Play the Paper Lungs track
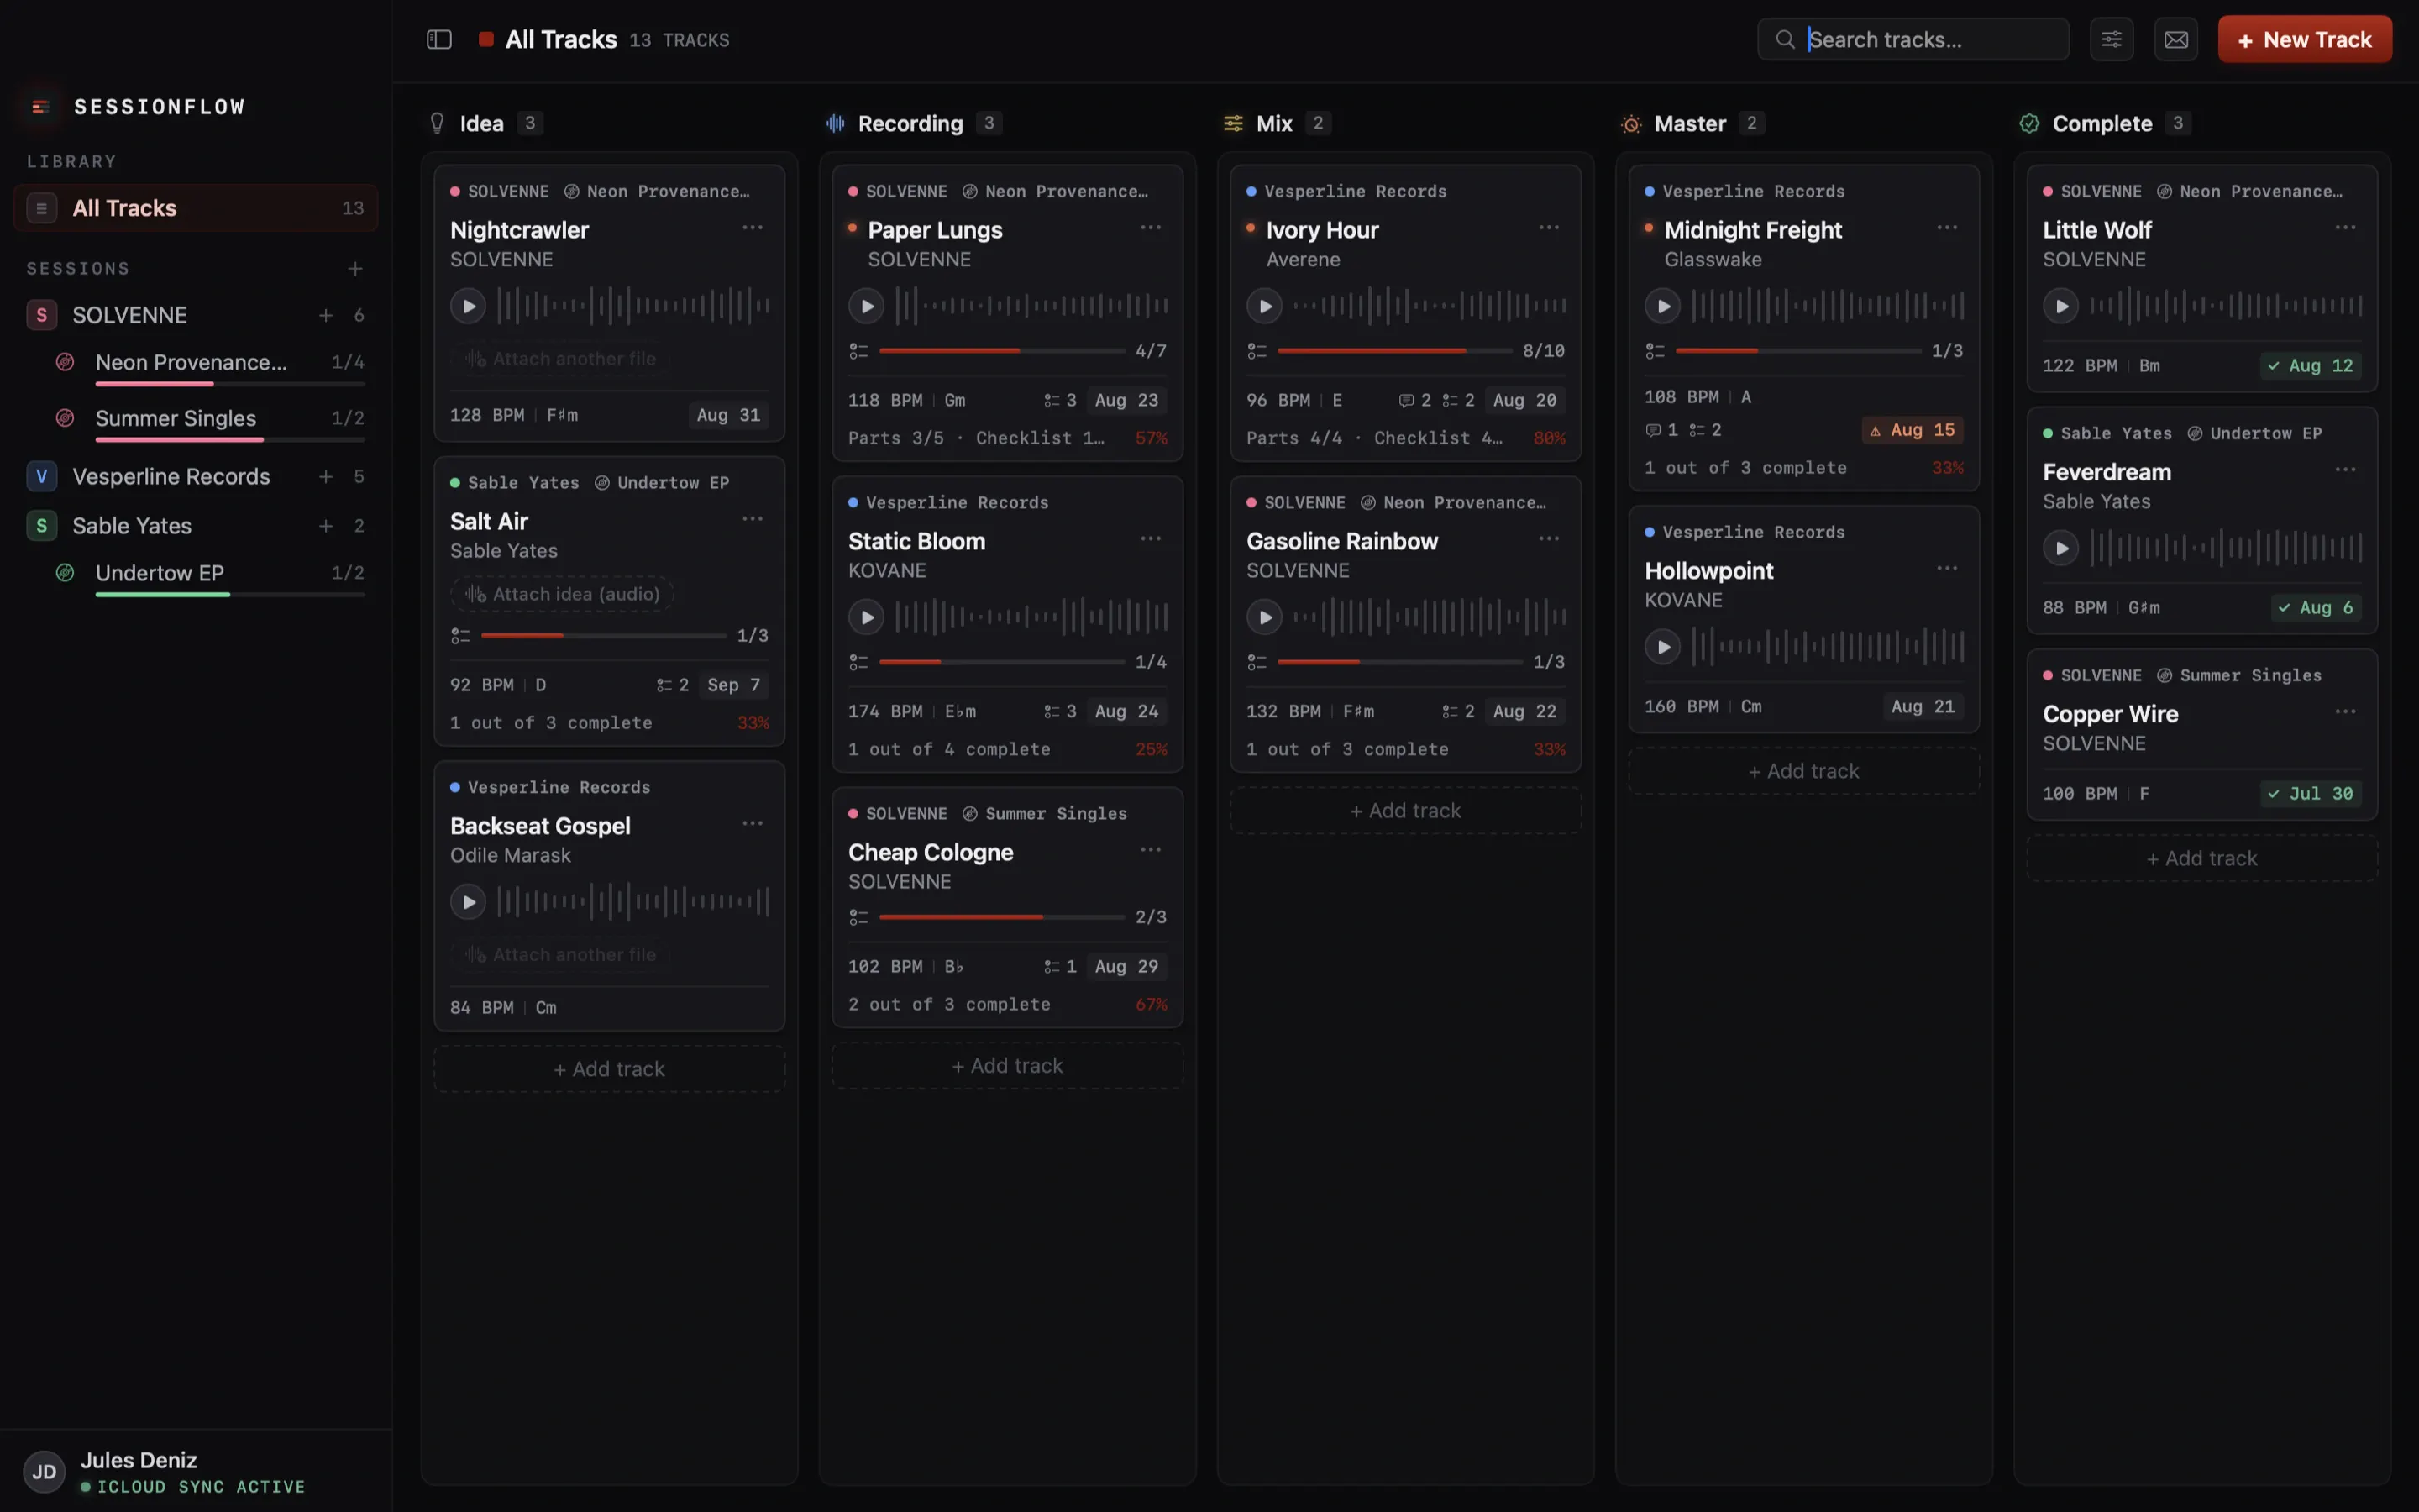 [866, 305]
